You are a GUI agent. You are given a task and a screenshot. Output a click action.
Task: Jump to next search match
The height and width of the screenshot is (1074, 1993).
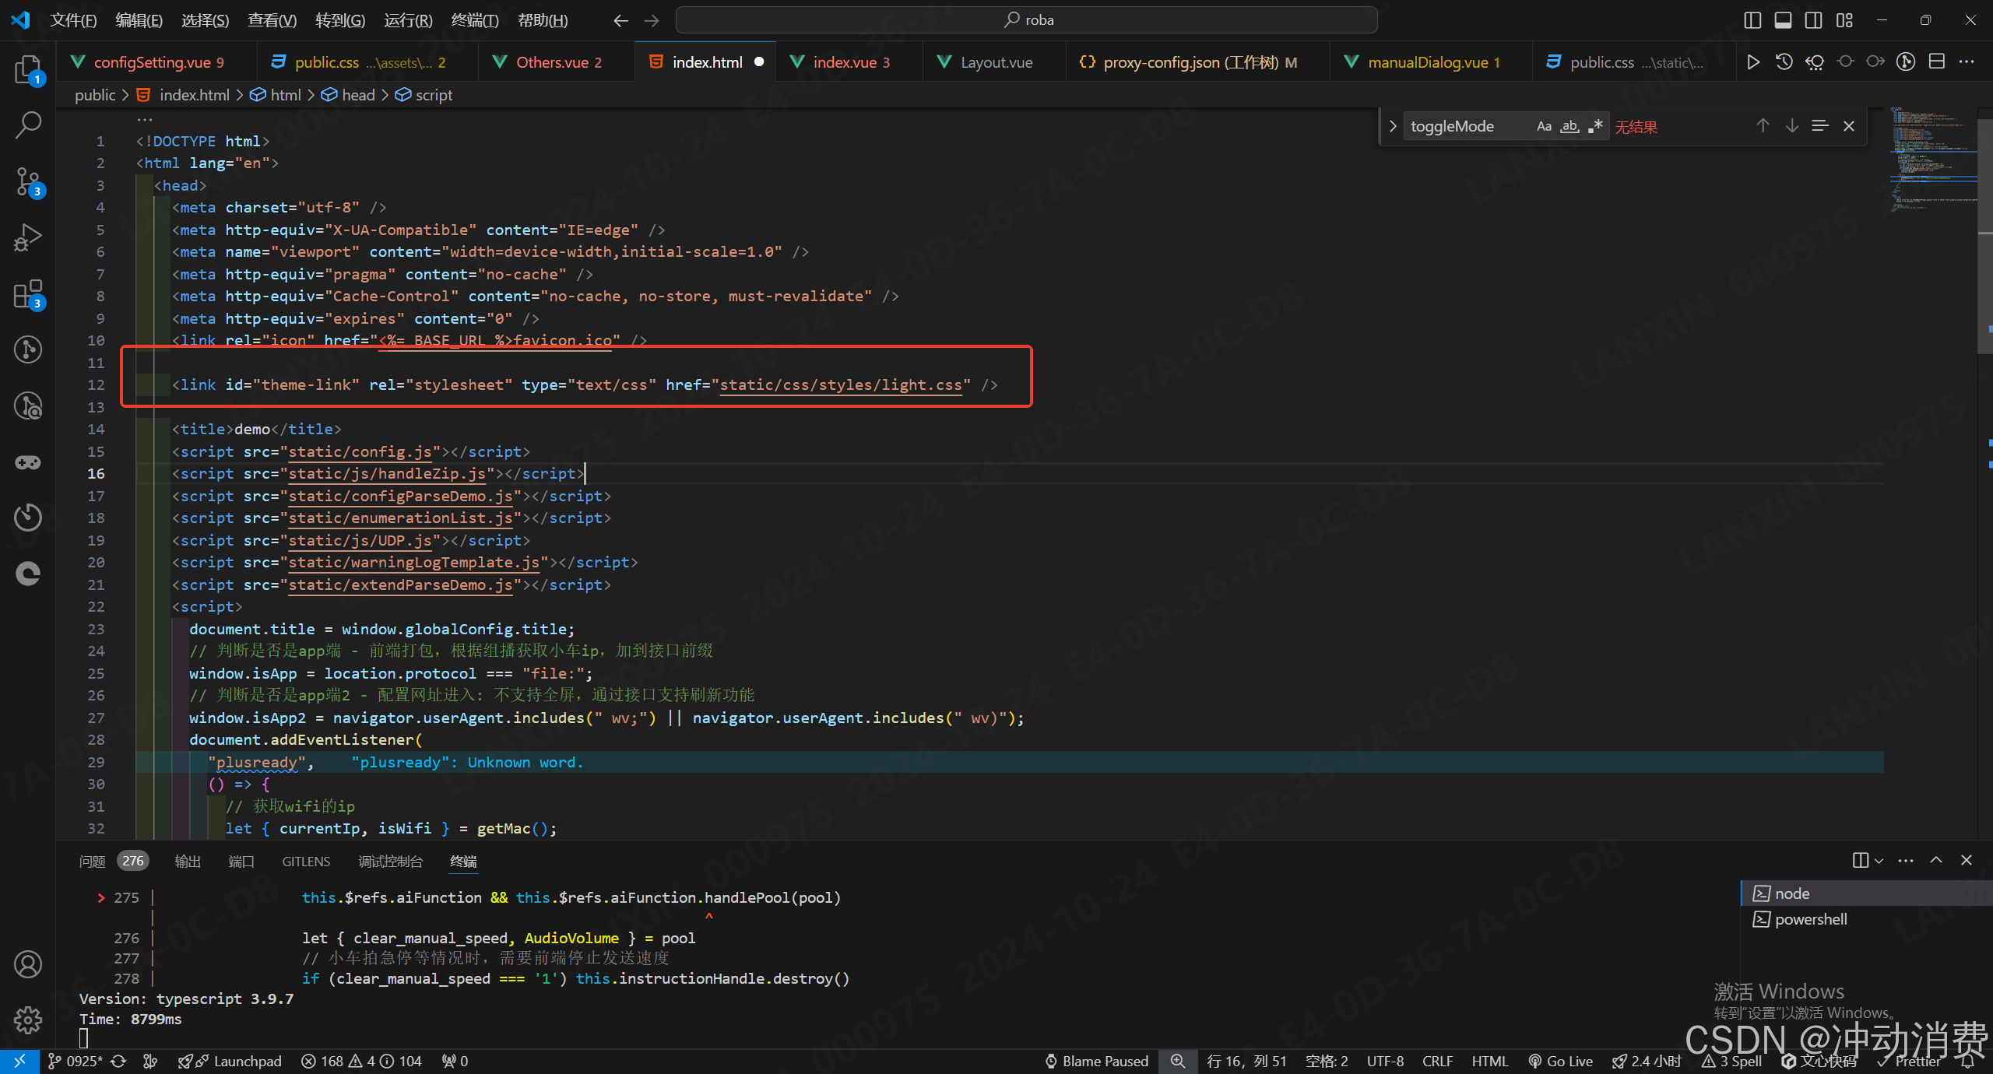coord(1791,126)
